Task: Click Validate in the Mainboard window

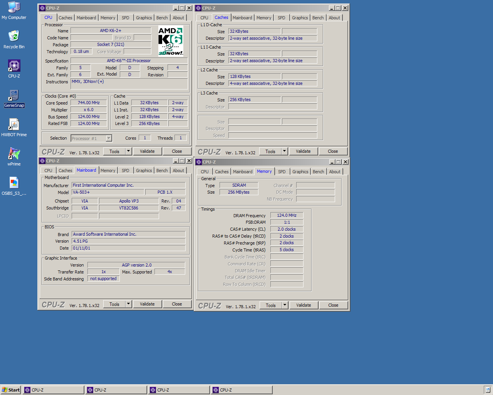Action: (x=147, y=304)
